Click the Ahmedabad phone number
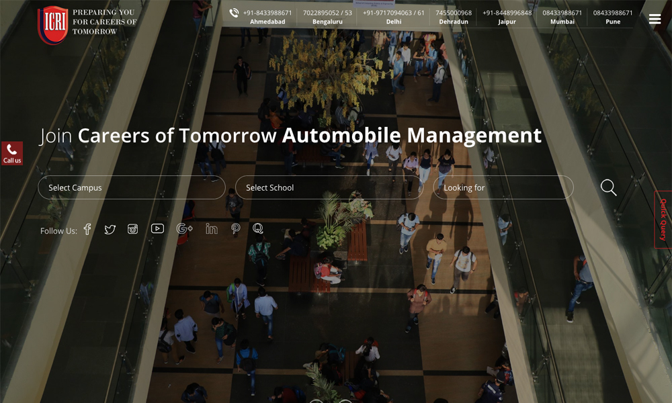This screenshot has height=403, width=672. [267, 13]
